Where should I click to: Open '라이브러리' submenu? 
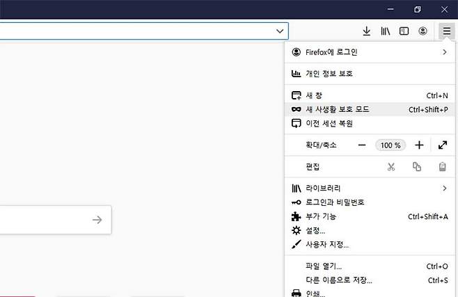click(370, 188)
